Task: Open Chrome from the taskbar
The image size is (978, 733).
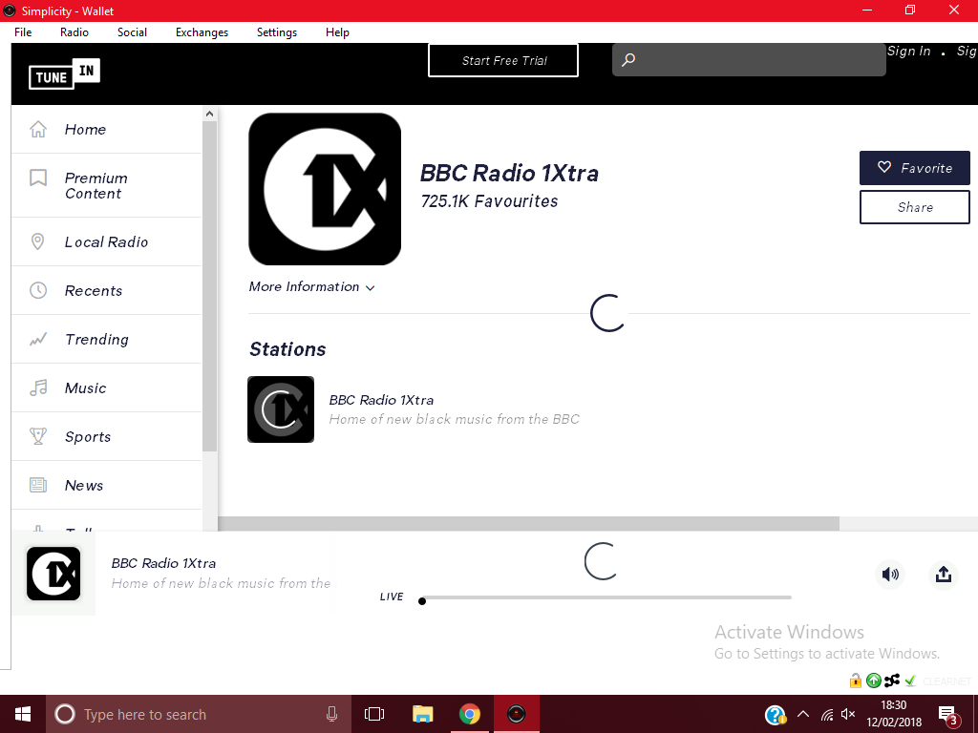Action: [469, 714]
